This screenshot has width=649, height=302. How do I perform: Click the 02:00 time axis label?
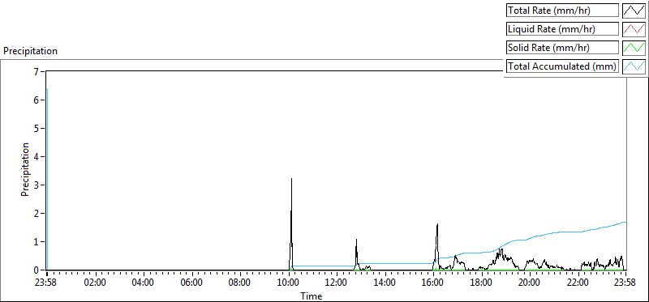[96, 283]
